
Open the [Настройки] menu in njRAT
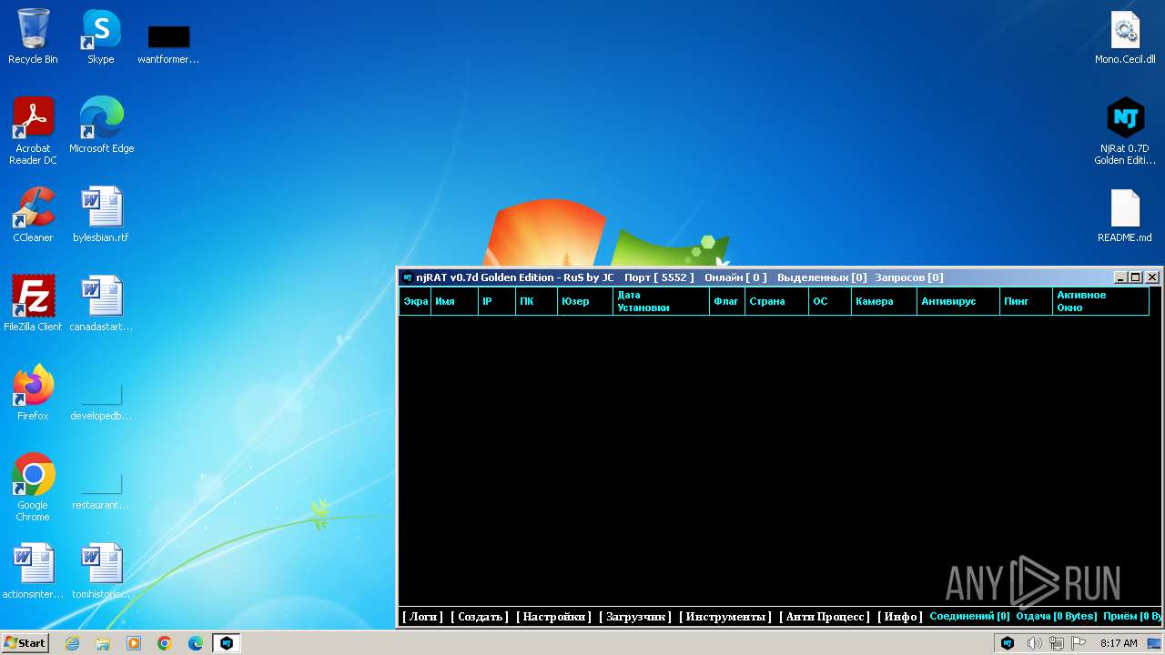[x=553, y=617]
